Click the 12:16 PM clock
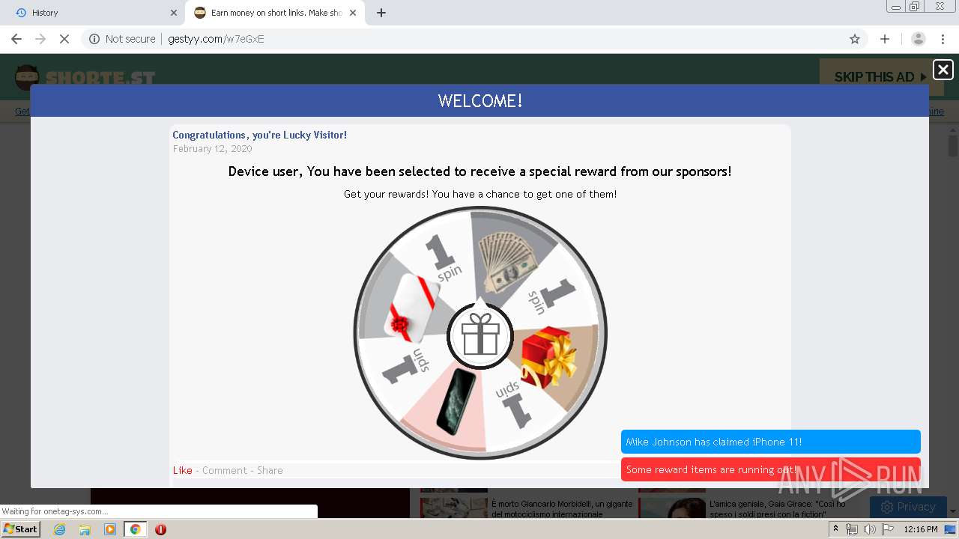959x539 pixels. coord(921,529)
